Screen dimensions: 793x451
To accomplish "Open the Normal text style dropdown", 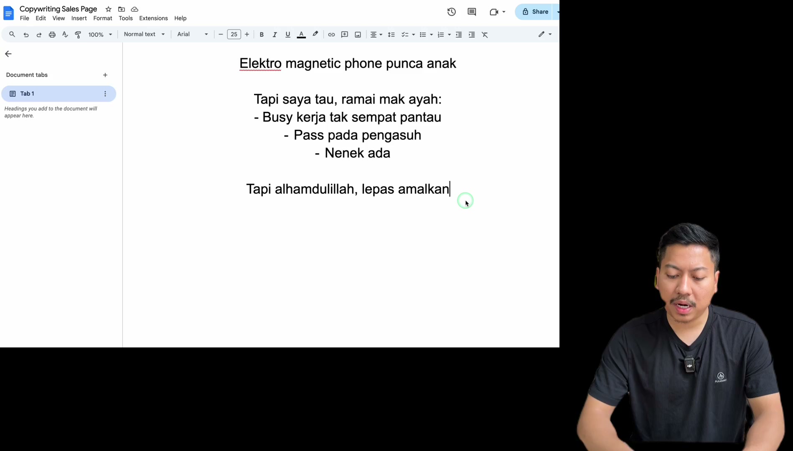I will pos(144,34).
